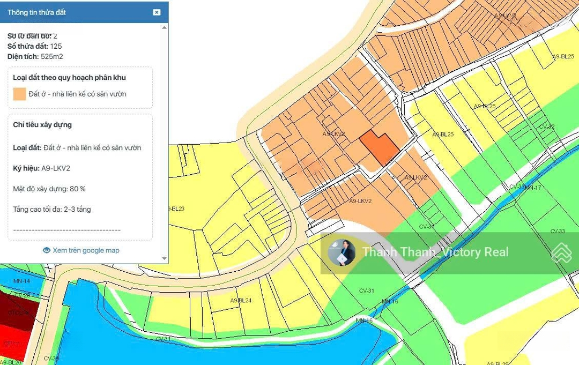Image resolution: width=579 pixels, height=365 pixels.
Task: Click the CV-30 label near the lake
Action: 51,359
